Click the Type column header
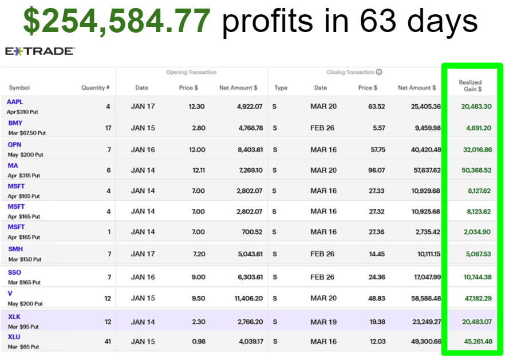 tap(281, 88)
